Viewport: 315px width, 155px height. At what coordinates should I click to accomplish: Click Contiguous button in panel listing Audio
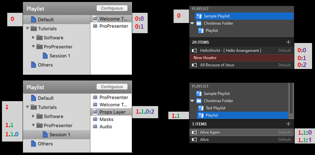pos(112,87)
